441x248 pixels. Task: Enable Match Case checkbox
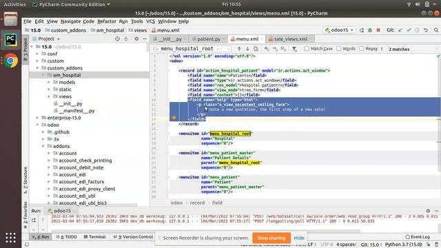coord(307,49)
